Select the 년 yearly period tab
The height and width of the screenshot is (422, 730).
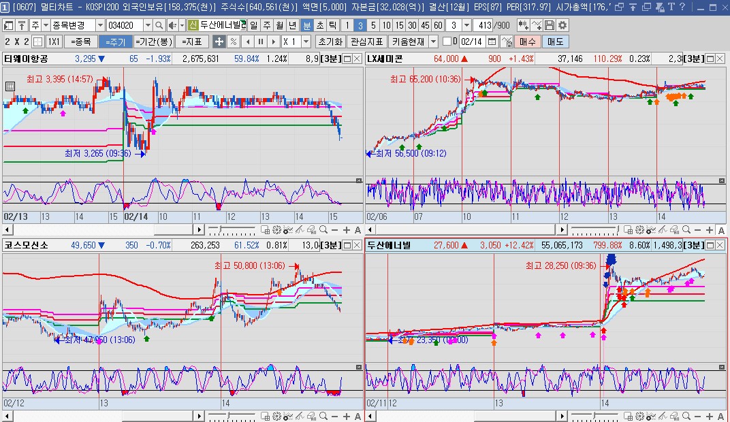[x=292, y=25]
